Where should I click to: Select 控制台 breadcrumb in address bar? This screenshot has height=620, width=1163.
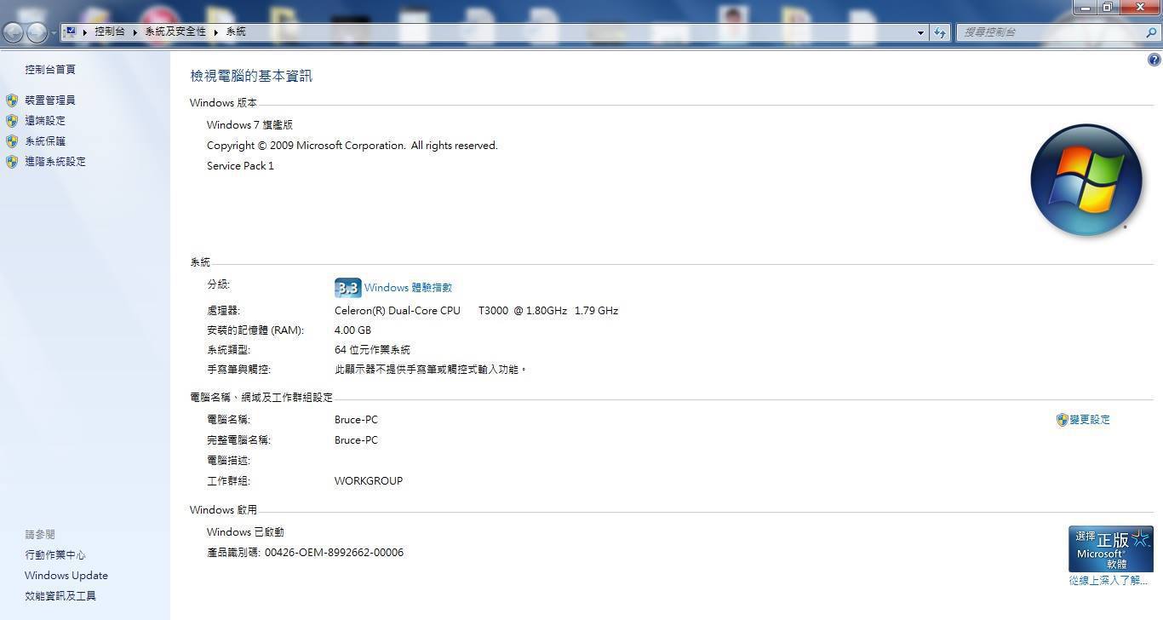tap(109, 32)
